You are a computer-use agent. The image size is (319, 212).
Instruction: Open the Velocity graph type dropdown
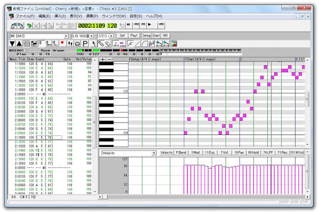pos(154,153)
